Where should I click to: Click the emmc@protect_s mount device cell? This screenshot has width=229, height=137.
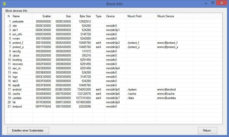click(168, 47)
